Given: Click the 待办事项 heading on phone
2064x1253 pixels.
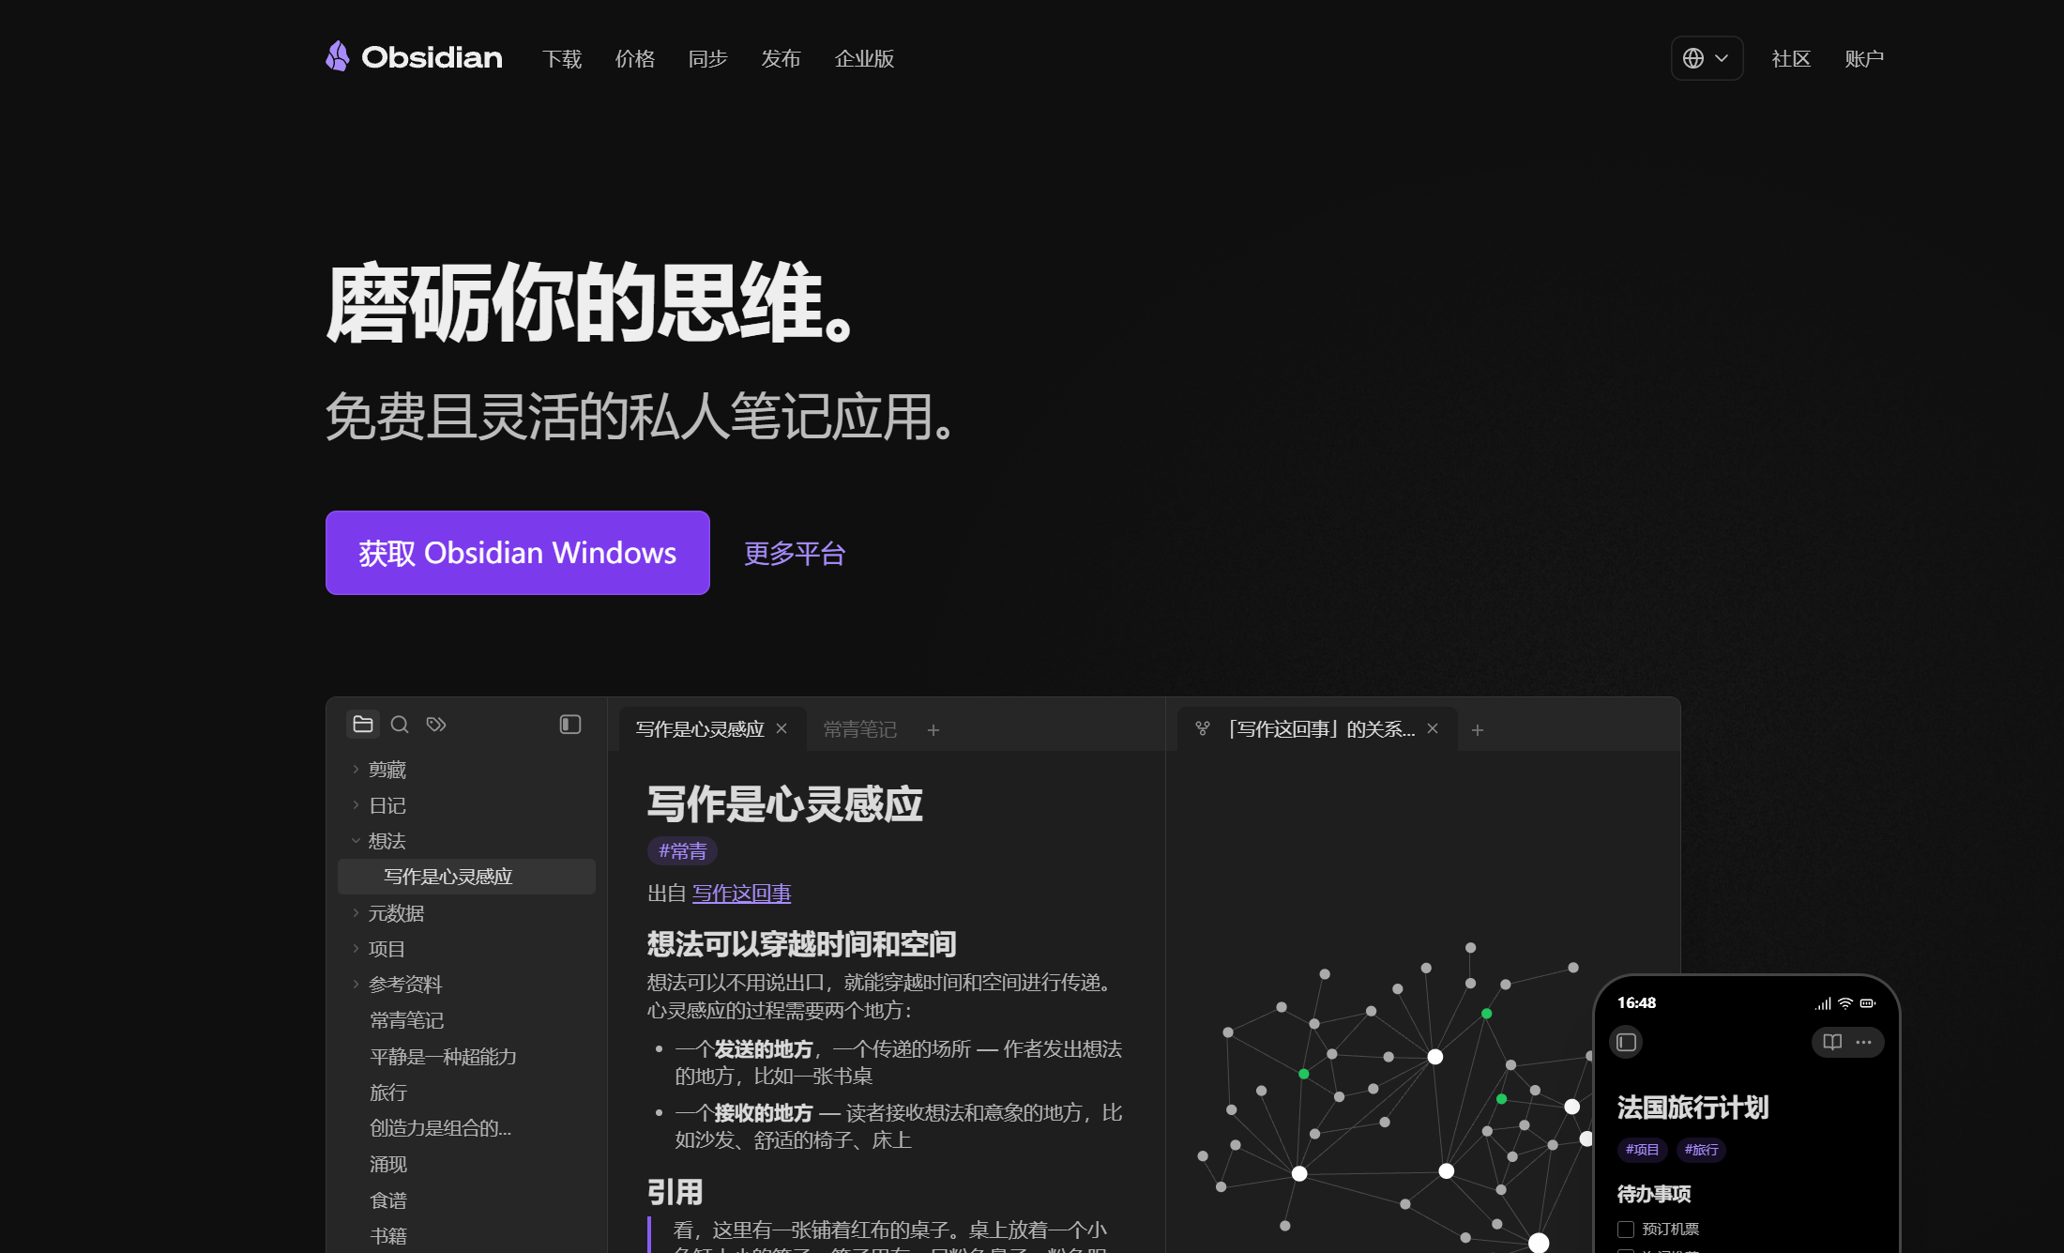Looking at the screenshot, I should click(x=1654, y=1194).
